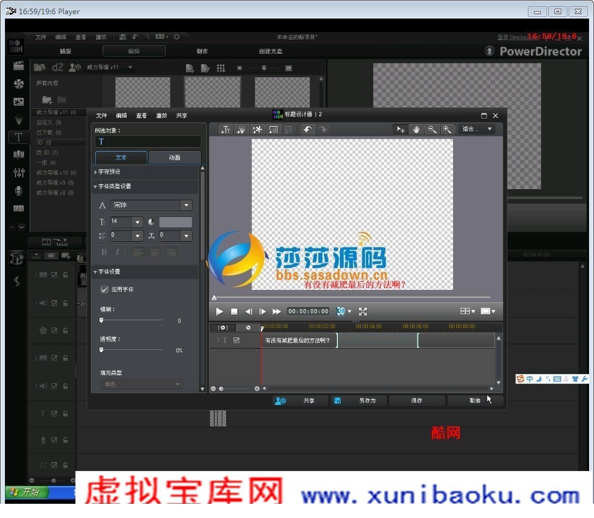Open the Title Room in main sidebar
The height and width of the screenshot is (518, 594).
(18, 137)
